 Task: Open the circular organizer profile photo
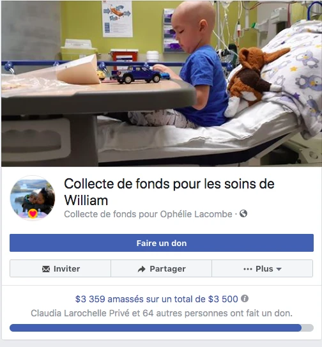click(x=33, y=197)
